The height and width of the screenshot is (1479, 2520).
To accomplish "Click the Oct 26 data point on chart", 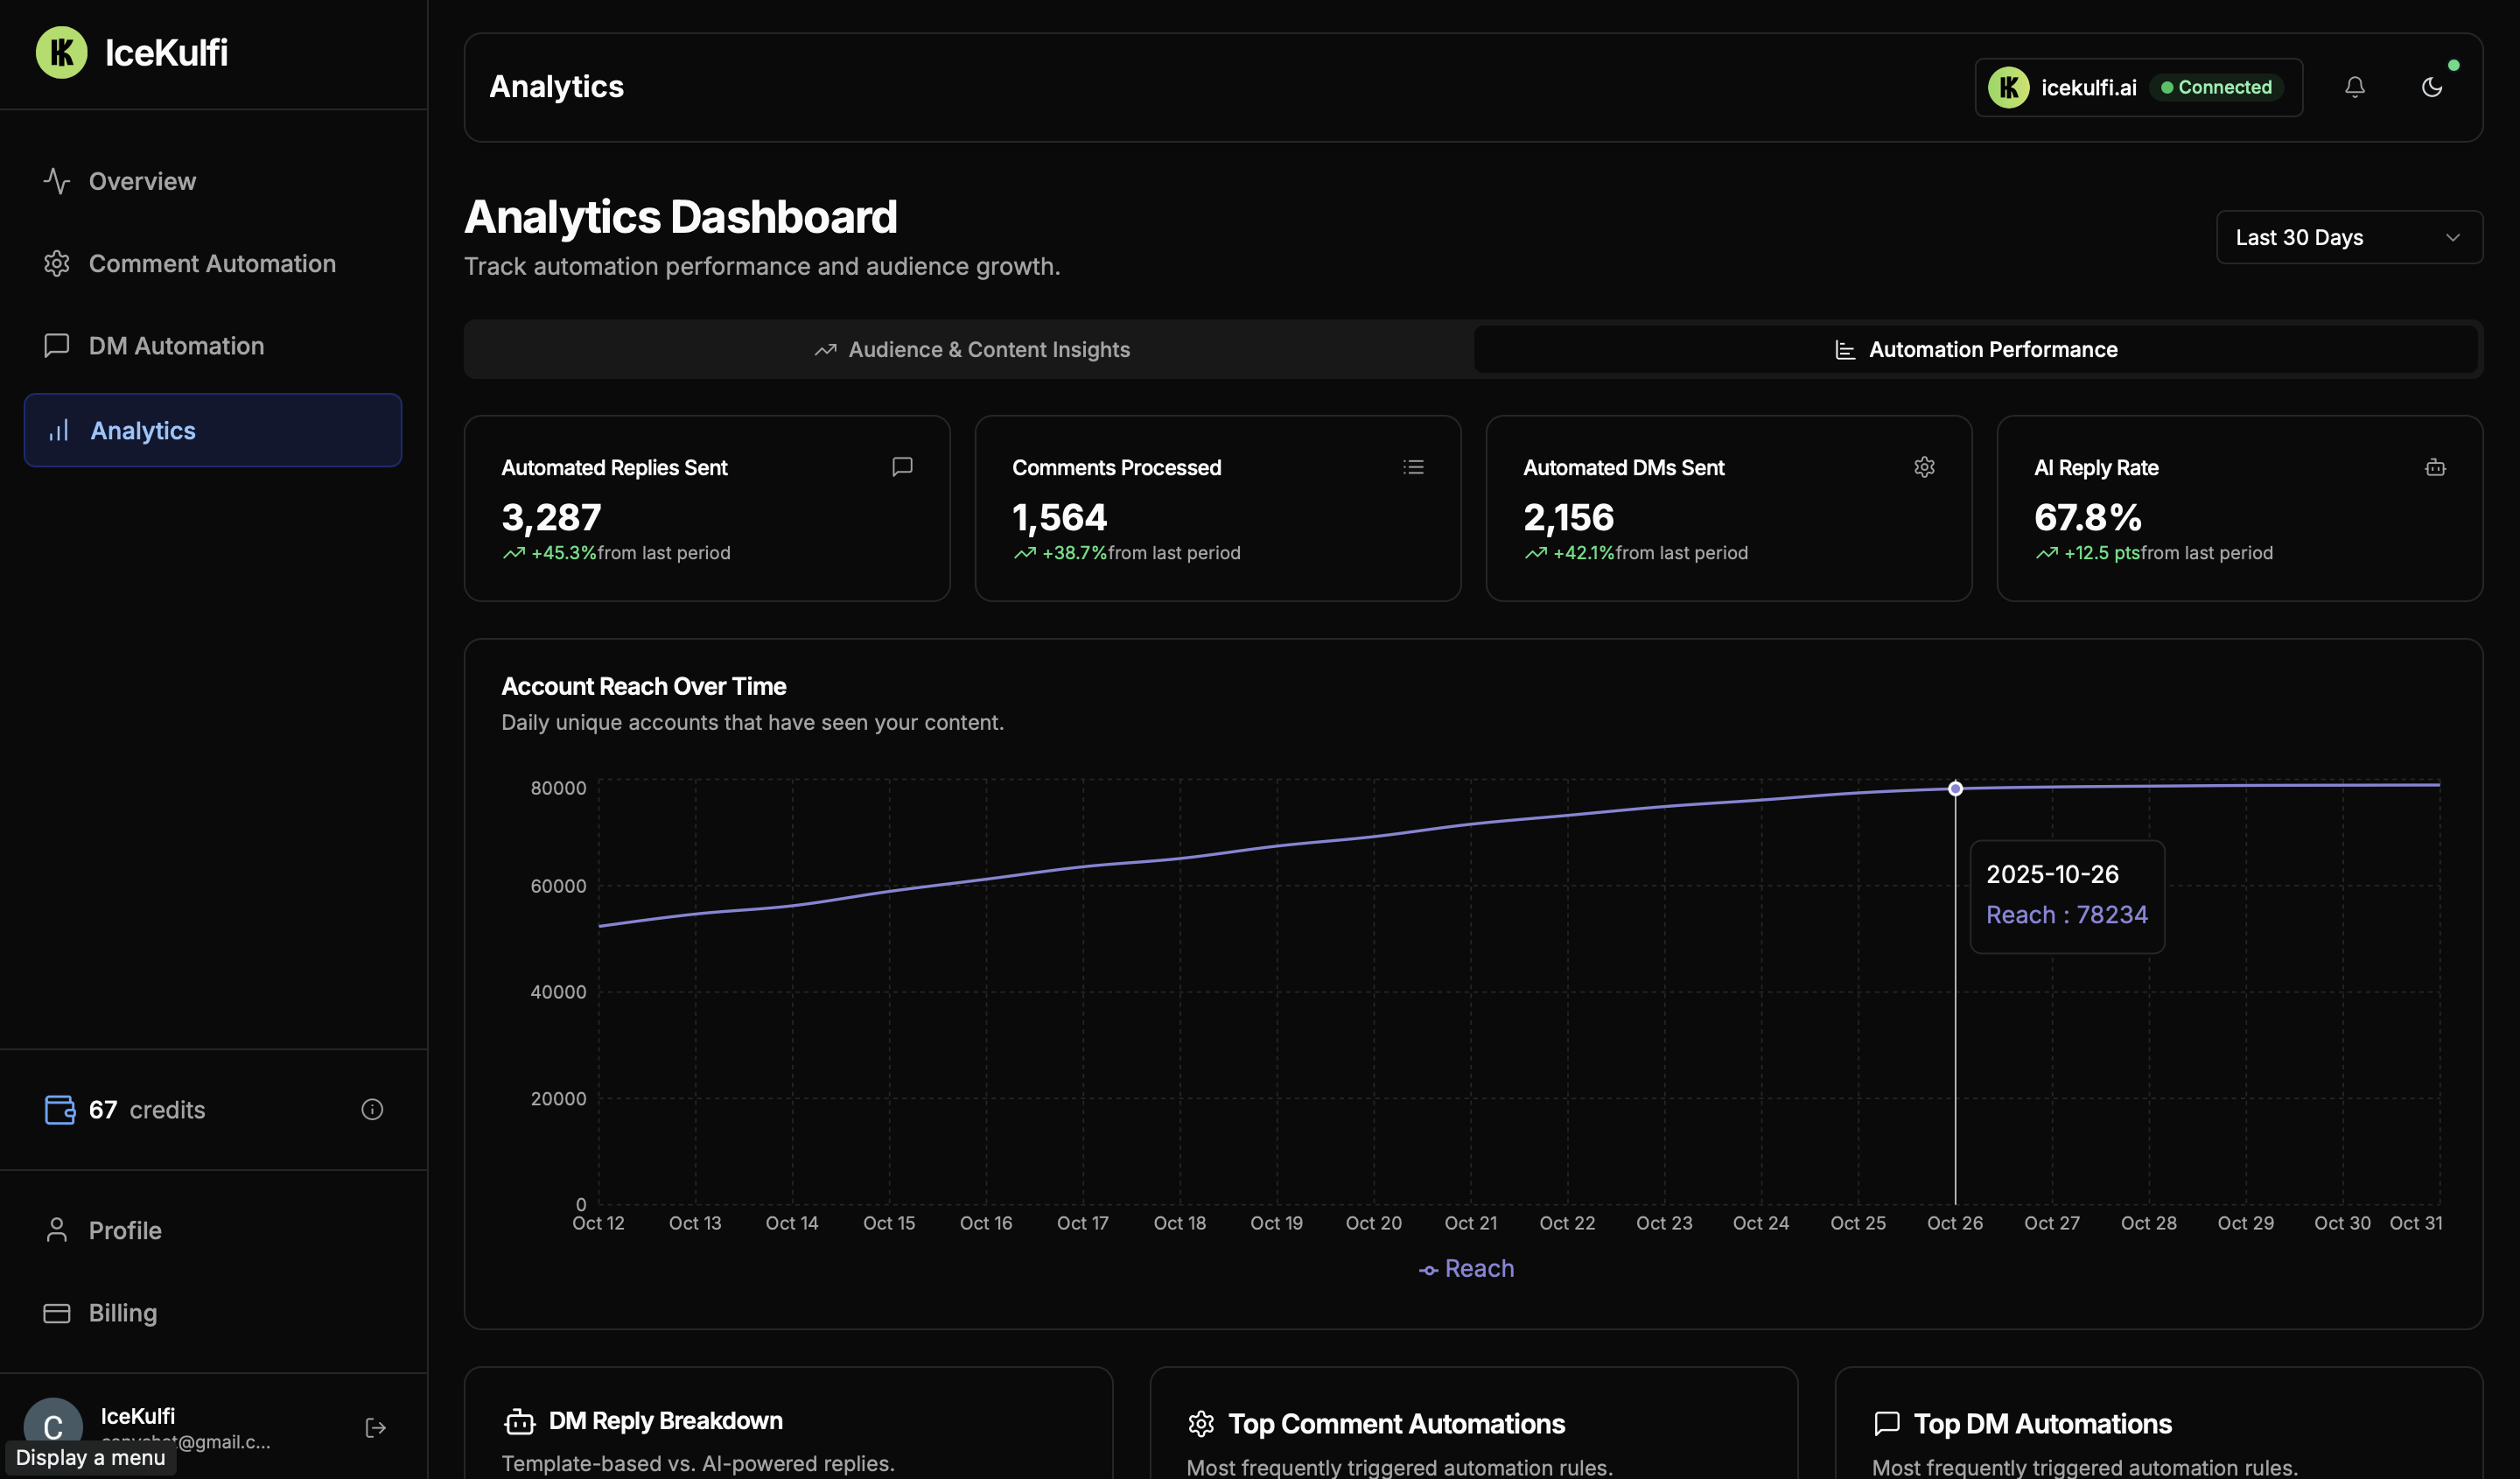I will tap(1955, 789).
